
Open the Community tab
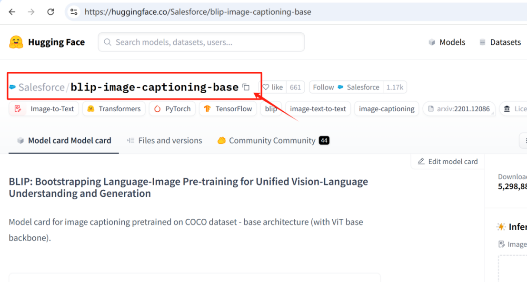tap(273, 140)
